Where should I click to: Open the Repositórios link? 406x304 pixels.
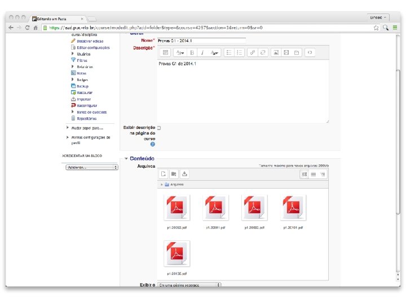(86, 119)
